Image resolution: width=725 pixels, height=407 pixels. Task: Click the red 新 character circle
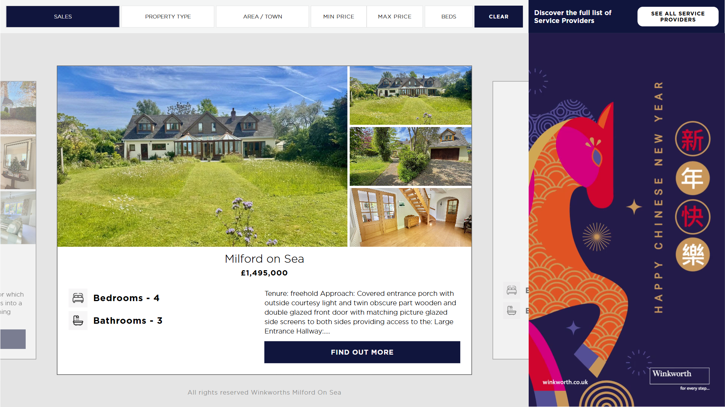coord(693,139)
